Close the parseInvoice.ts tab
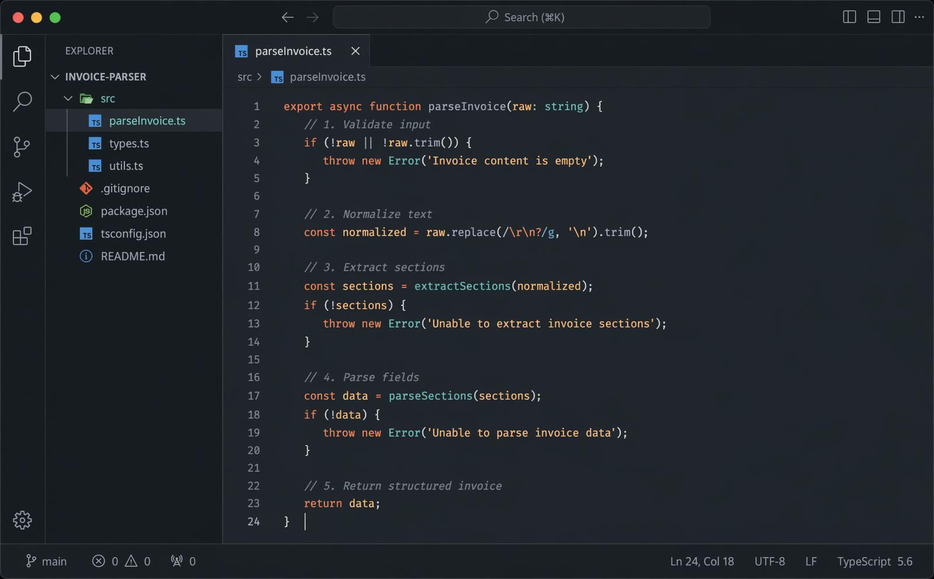 (356, 51)
